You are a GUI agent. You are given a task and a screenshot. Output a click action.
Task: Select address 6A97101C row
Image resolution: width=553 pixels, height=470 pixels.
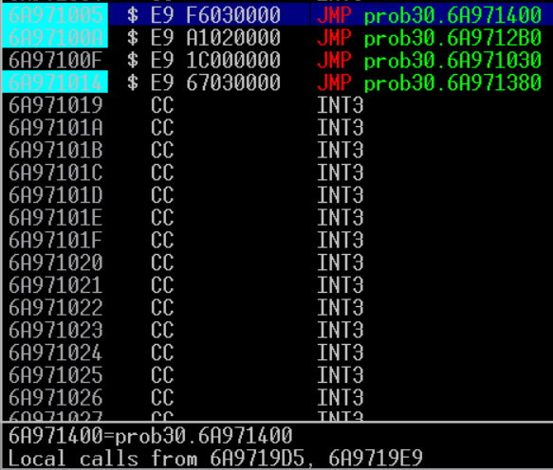[55, 172]
